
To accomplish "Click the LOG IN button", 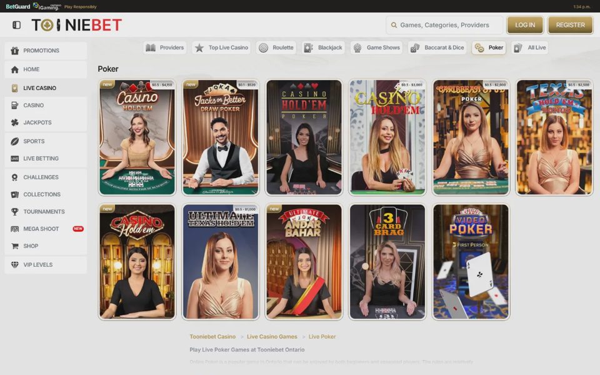I will 525,25.
